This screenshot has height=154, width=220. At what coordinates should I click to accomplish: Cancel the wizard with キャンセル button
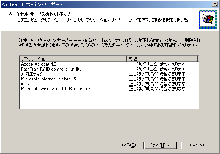(198, 145)
